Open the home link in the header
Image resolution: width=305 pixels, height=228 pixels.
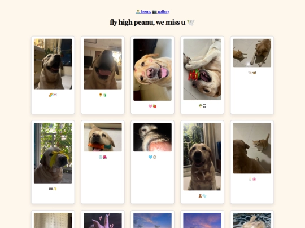(146, 12)
